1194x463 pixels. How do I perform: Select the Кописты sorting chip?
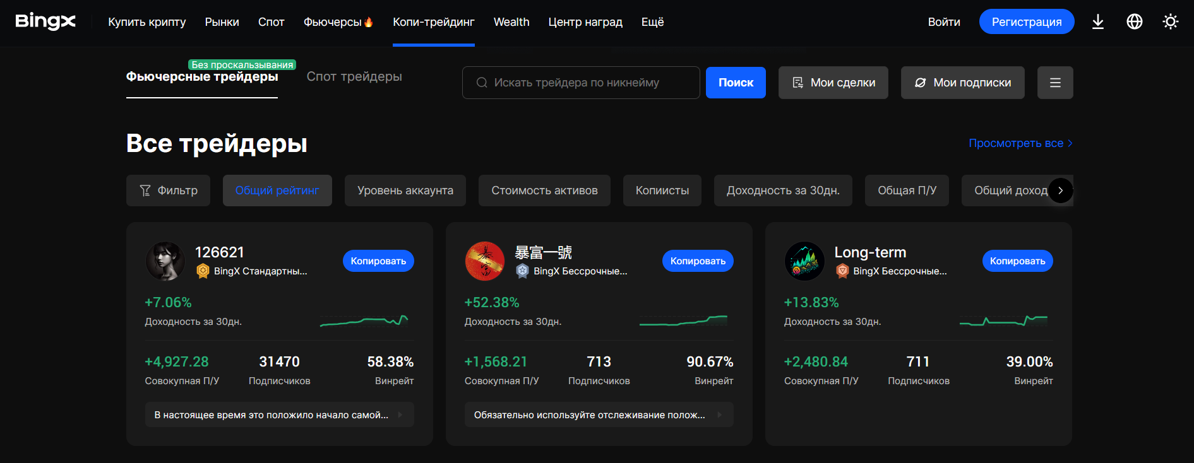click(662, 190)
